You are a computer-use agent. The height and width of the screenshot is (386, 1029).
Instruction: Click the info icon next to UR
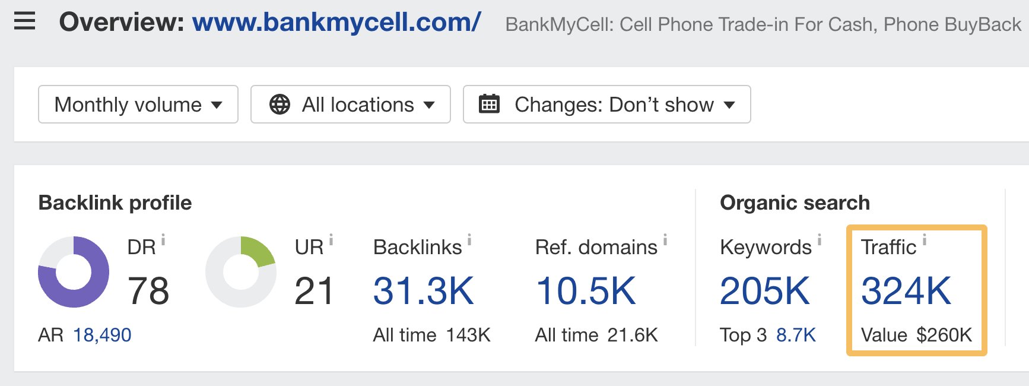pyautogui.click(x=331, y=240)
